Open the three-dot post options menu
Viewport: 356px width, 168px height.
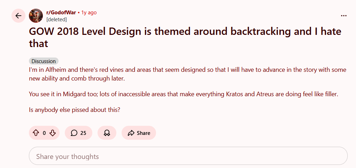[343, 16]
